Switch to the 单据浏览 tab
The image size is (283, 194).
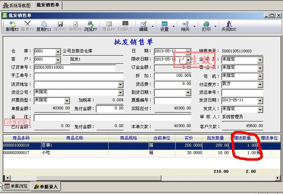16,187
